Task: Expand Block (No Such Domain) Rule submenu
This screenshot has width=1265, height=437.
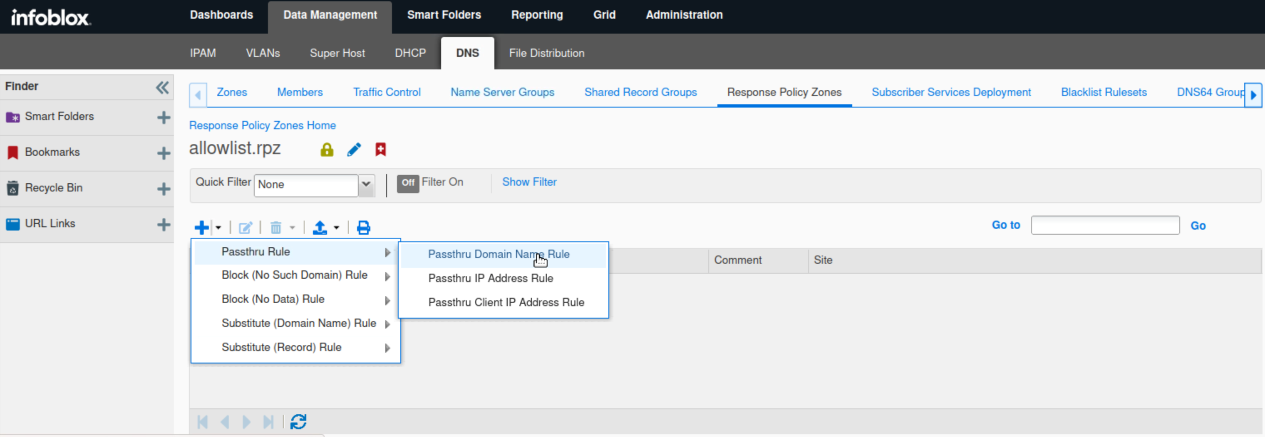Action: (295, 275)
